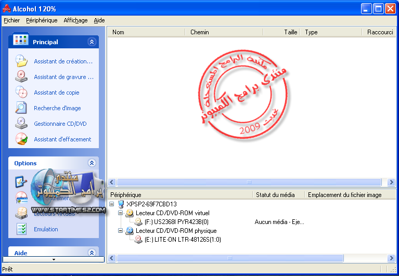
Task: Sort by Chemin column header
Action: 224,32
